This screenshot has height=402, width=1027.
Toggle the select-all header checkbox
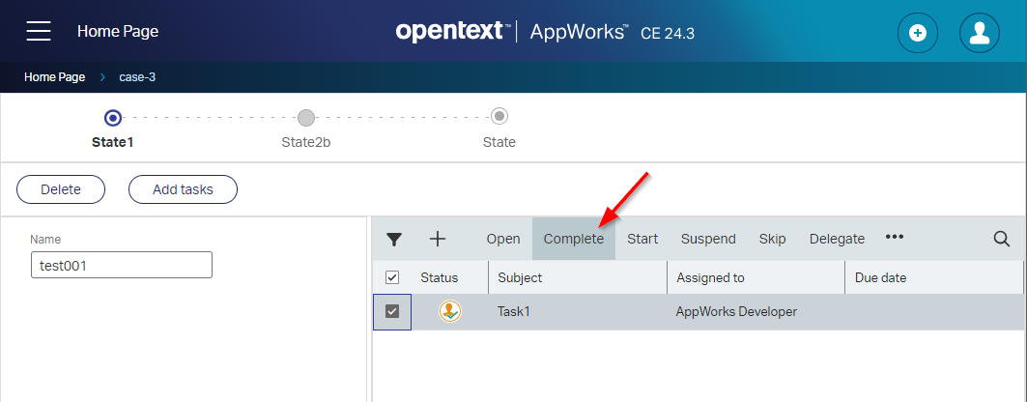click(x=392, y=277)
